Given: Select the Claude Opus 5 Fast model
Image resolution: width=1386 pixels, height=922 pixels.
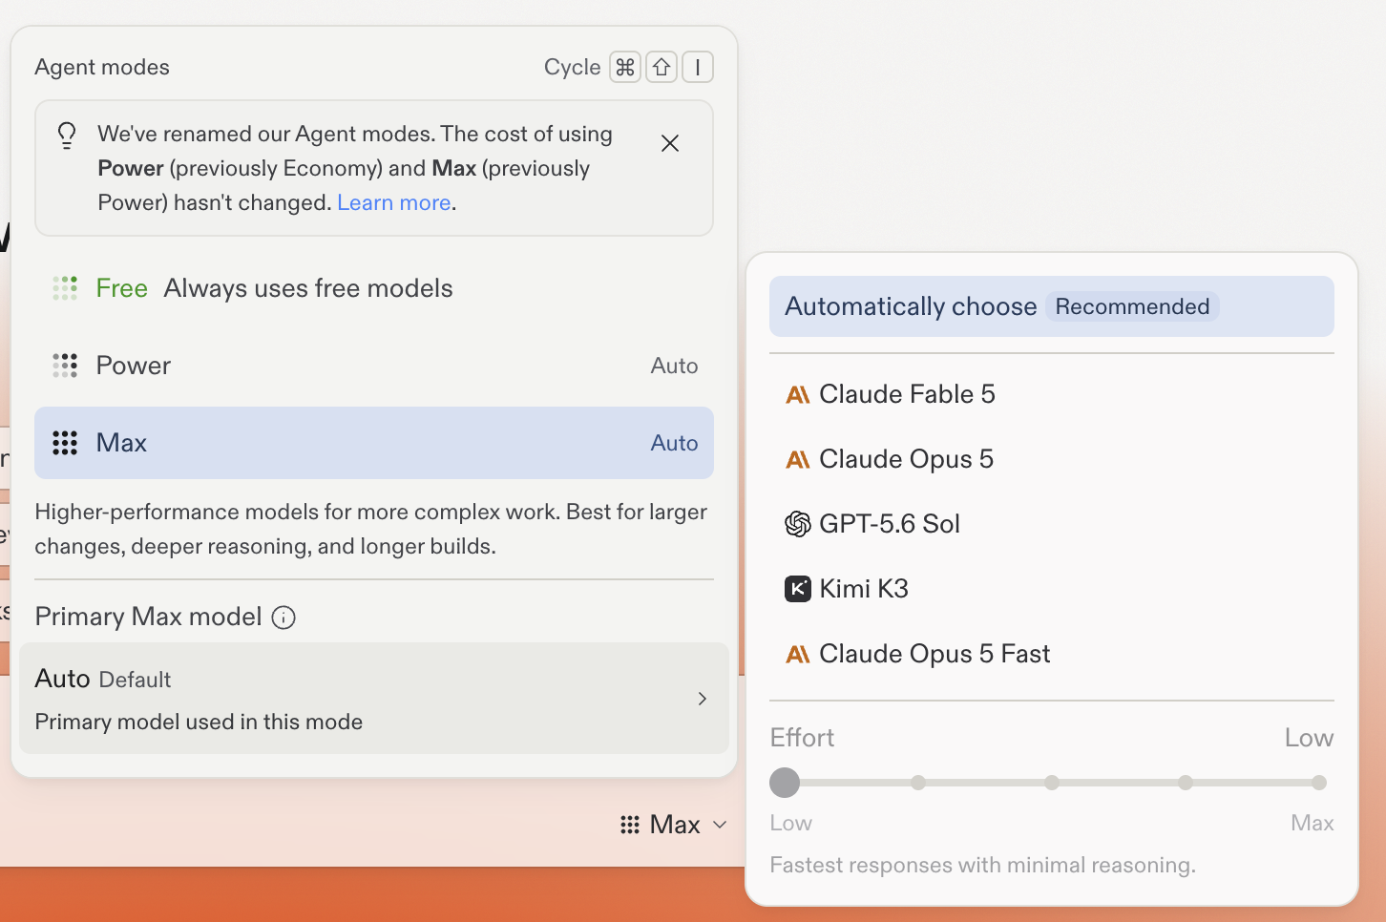Looking at the screenshot, I should pyautogui.click(x=1052, y=654).
